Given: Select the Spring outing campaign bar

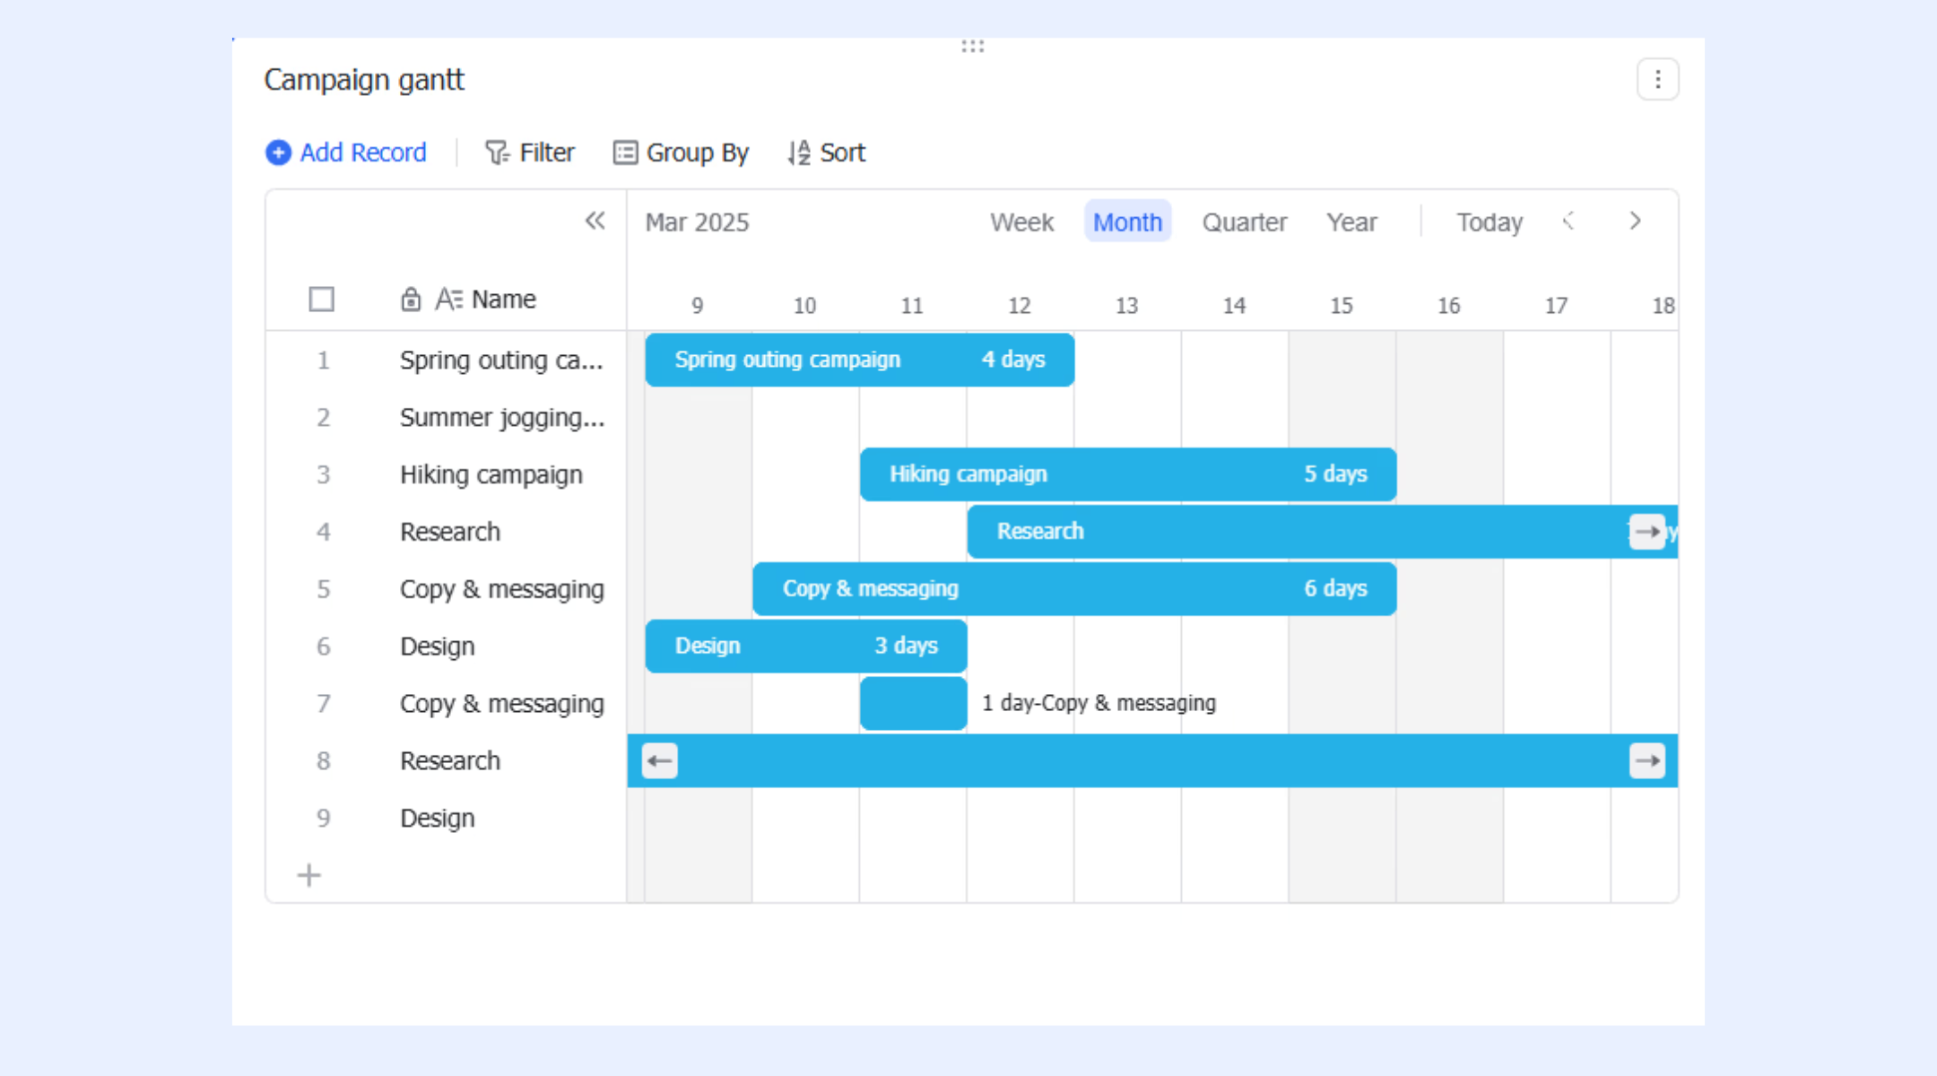Looking at the screenshot, I should (860, 360).
